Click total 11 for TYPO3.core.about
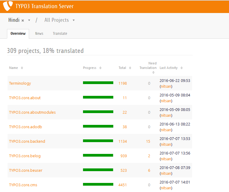Image resolution: width=229 pixels, height=192 pixels. (x=125, y=98)
